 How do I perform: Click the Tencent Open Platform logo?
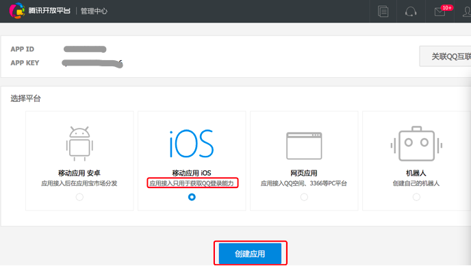(x=17, y=11)
